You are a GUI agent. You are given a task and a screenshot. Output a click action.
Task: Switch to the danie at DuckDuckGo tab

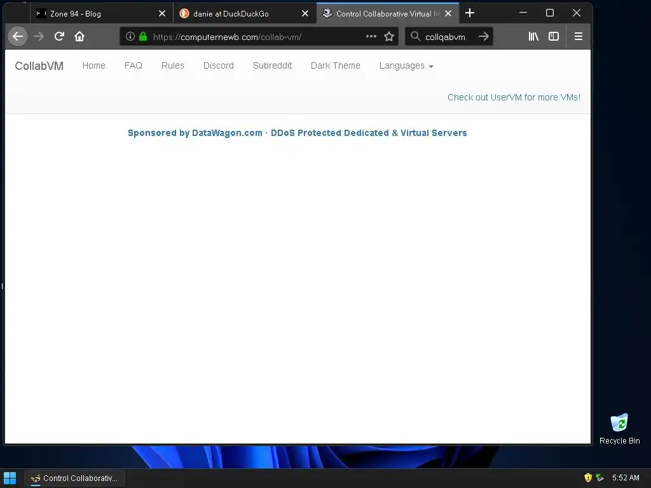point(245,14)
